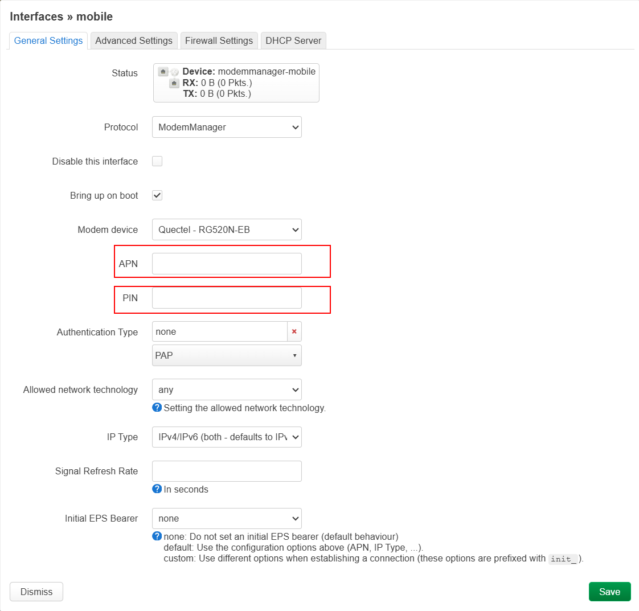
Task: Click the 'Authentication Type' label
Action: click(x=97, y=333)
